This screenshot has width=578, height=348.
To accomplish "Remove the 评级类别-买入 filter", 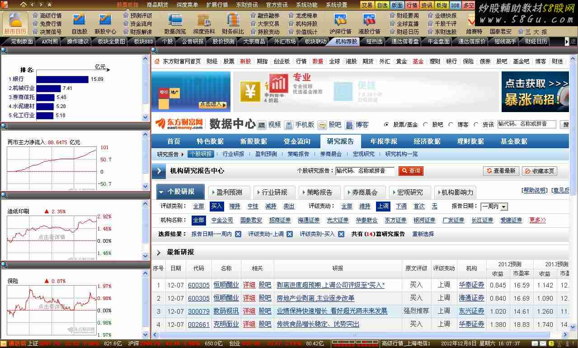I will coord(341,234).
